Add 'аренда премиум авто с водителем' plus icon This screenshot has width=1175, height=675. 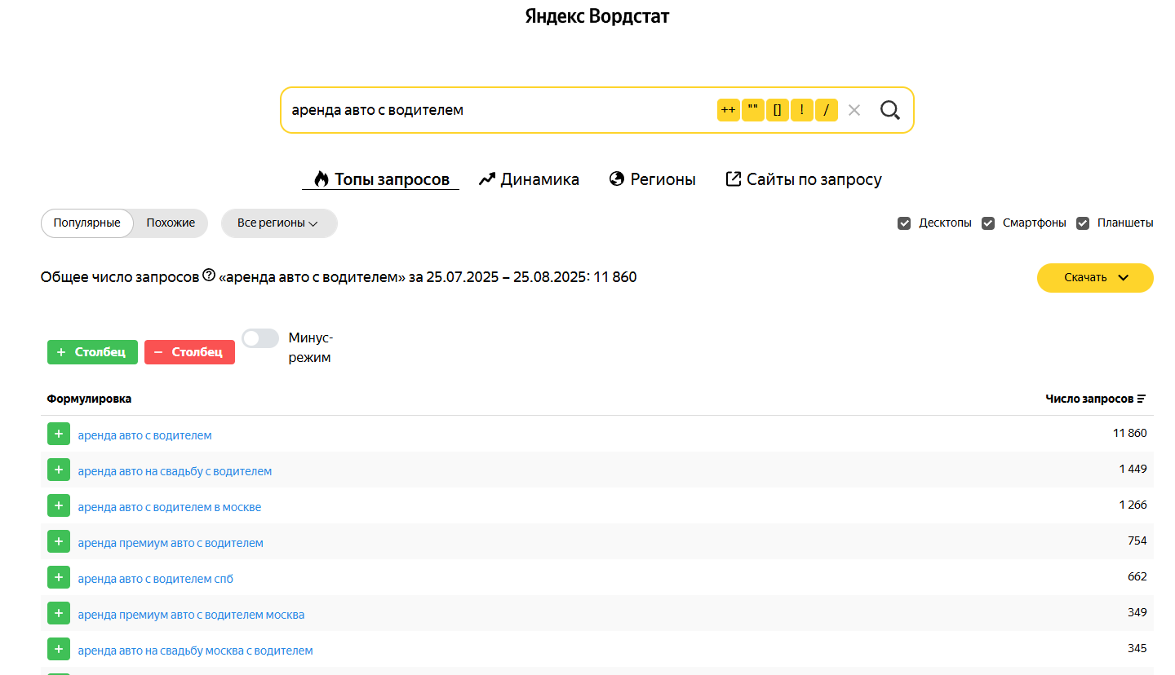(x=58, y=542)
